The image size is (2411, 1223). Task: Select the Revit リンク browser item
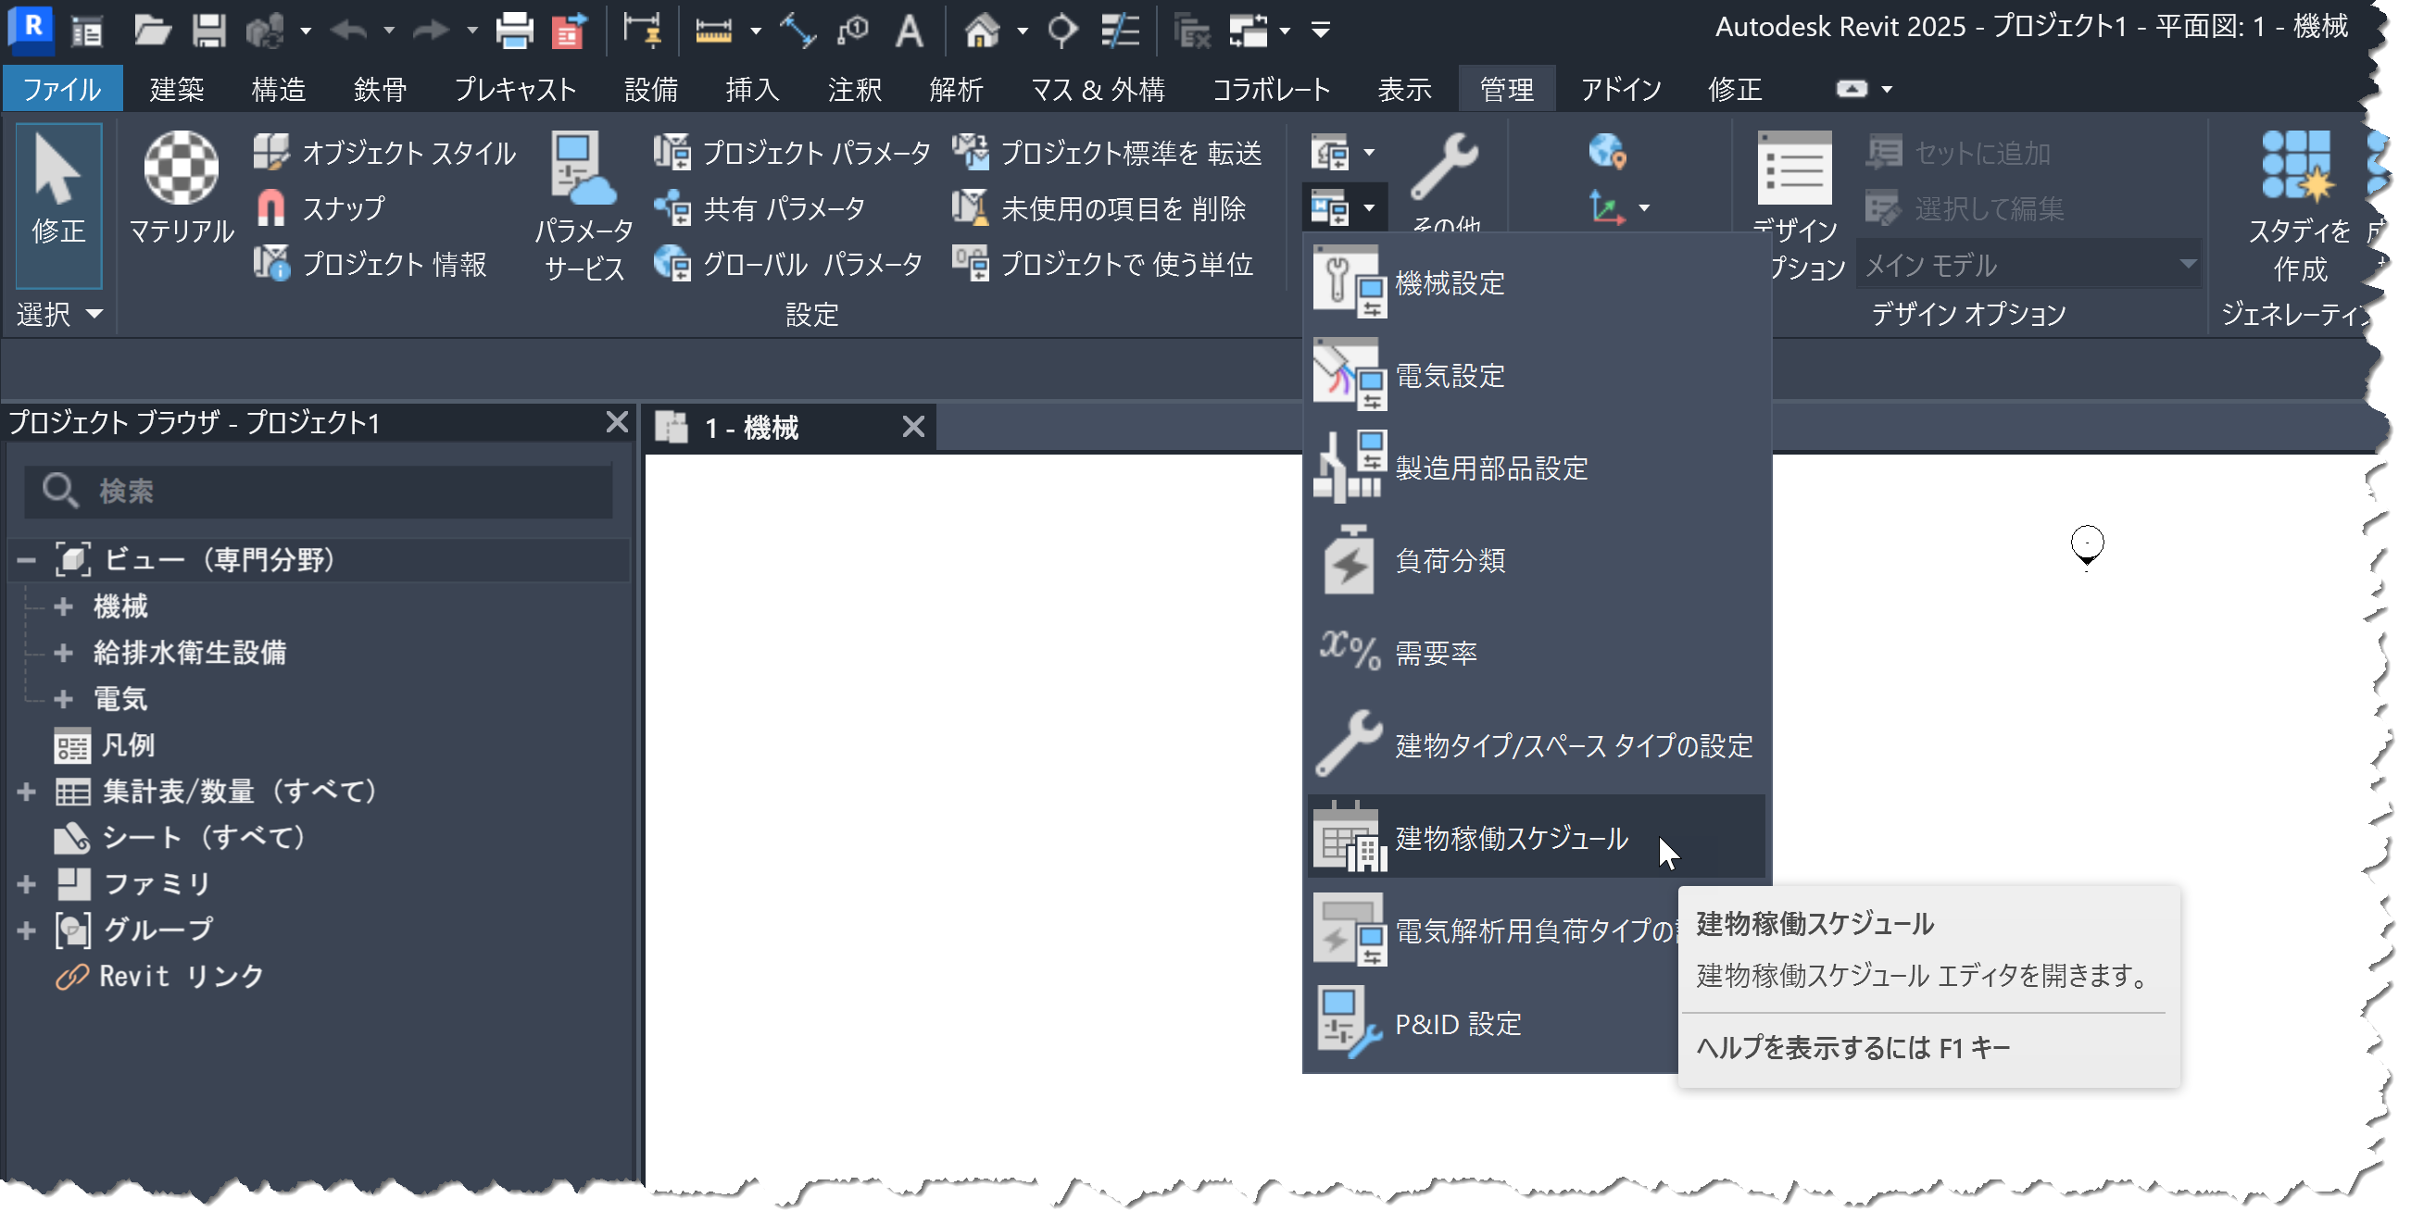tap(160, 976)
